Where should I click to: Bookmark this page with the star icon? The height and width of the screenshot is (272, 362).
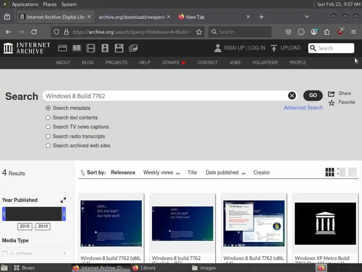(199, 32)
